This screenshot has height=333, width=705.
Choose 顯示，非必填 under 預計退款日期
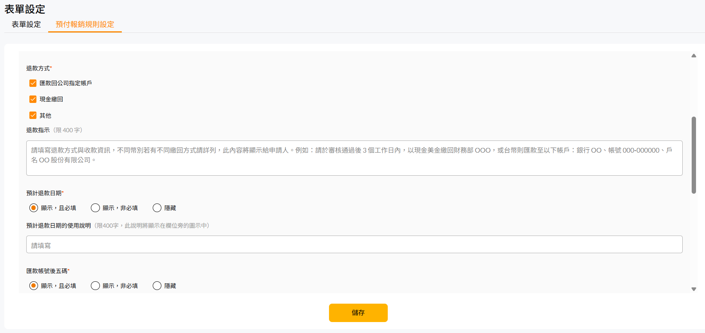(95, 208)
